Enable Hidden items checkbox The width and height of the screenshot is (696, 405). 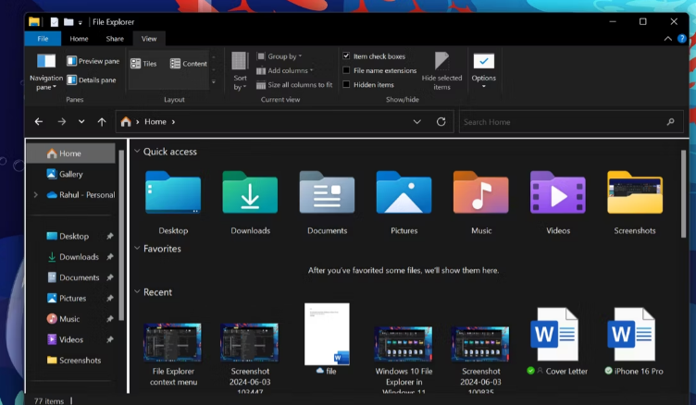point(346,84)
